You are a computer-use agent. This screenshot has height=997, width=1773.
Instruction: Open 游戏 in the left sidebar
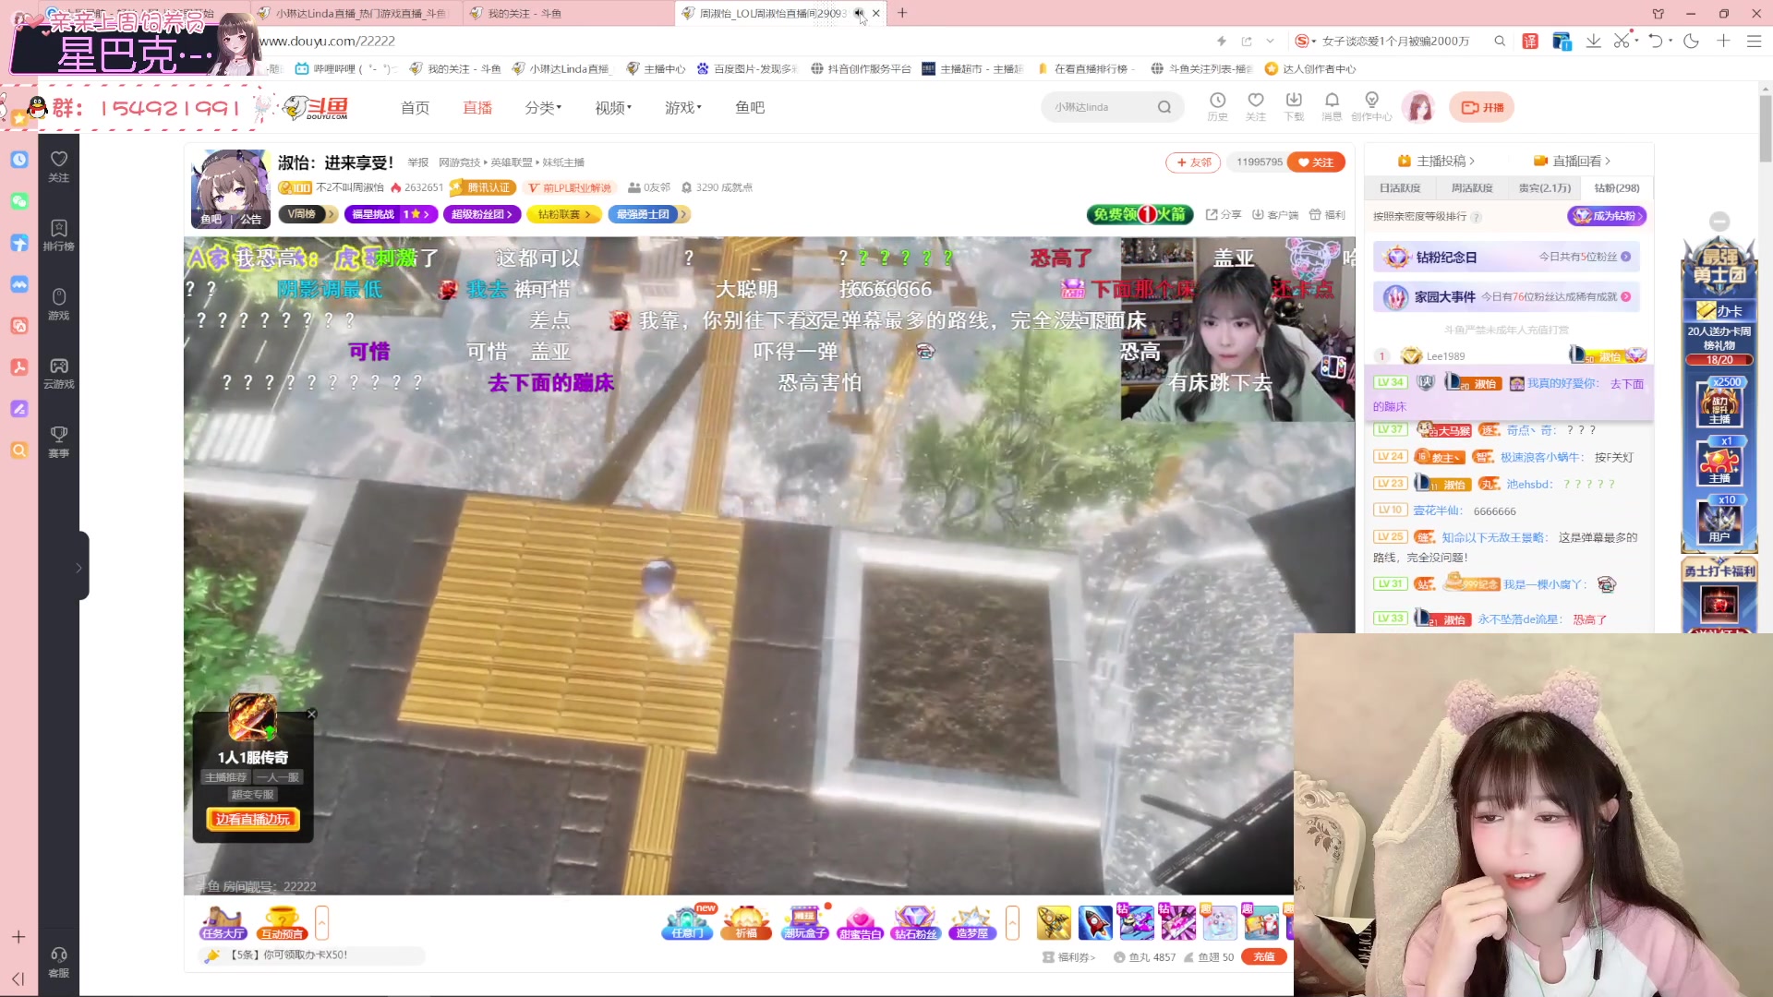click(x=59, y=304)
